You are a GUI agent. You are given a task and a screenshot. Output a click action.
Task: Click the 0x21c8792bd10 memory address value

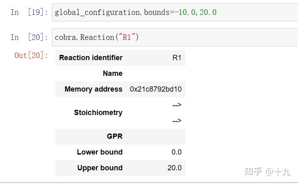pos(155,89)
